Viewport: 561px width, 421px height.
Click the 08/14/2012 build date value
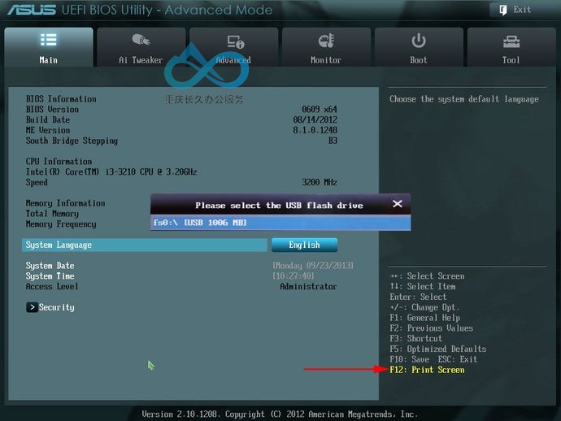315,119
